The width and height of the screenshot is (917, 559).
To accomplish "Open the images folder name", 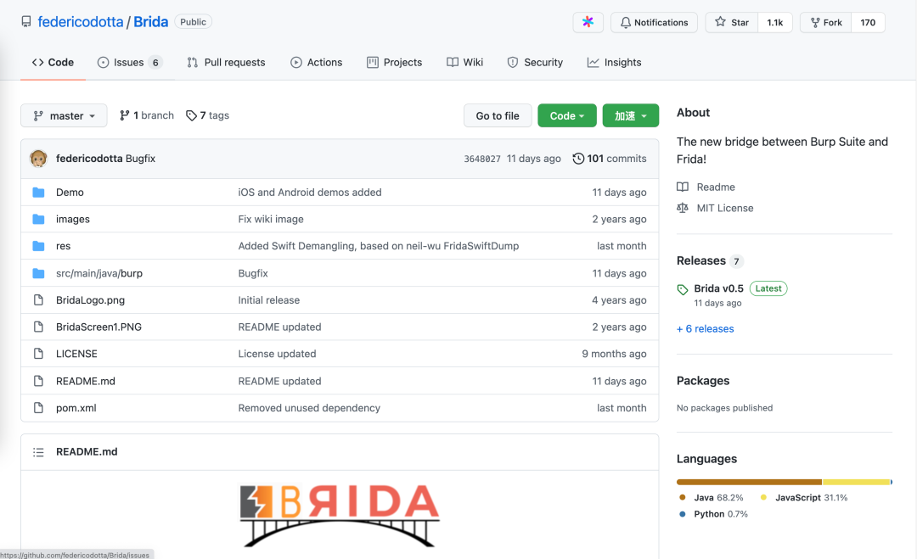I will 72,219.
